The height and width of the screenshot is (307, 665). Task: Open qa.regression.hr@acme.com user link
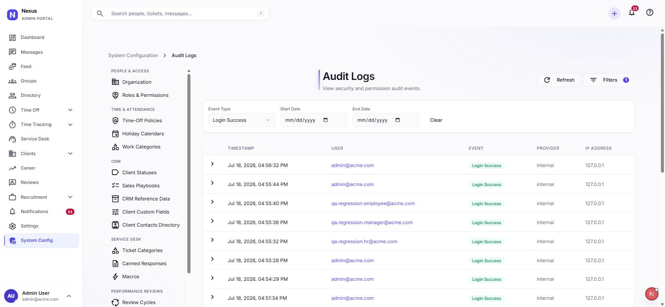tap(364, 241)
